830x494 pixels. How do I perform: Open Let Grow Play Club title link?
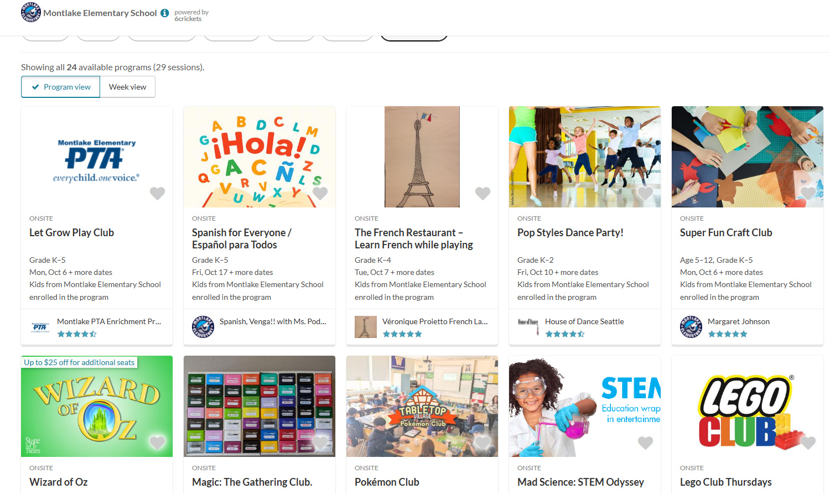click(x=72, y=233)
